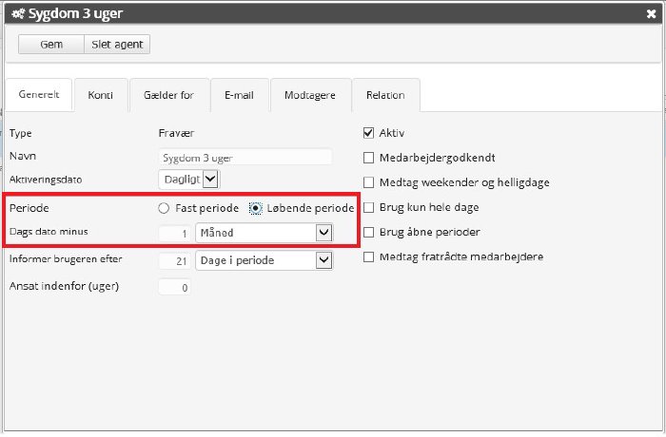This screenshot has height=437, width=666.
Task: Select the Fast periode radio button
Action: 164,208
